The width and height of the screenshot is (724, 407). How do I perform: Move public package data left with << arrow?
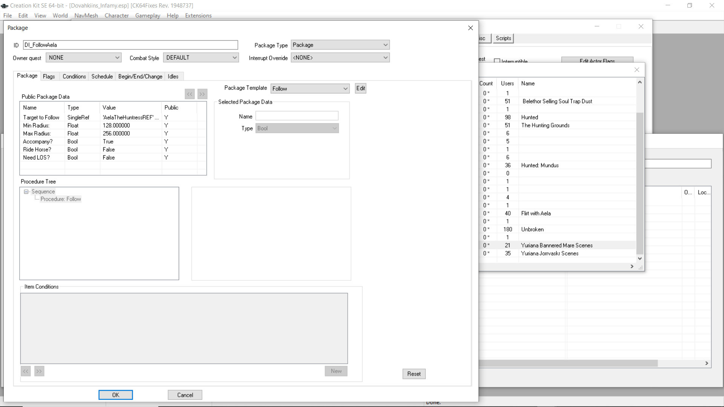[x=190, y=94]
